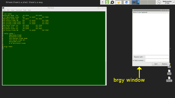Open the Help menu in Terminal
The height and width of the screenshot is (98, 175).
point(29,10)
